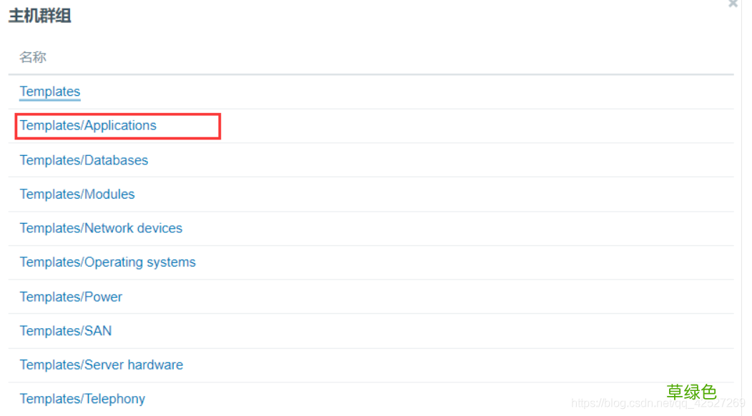Click the Templates/Operating systems link
This screenshot has width=752, height=416.
coord(107,262)
